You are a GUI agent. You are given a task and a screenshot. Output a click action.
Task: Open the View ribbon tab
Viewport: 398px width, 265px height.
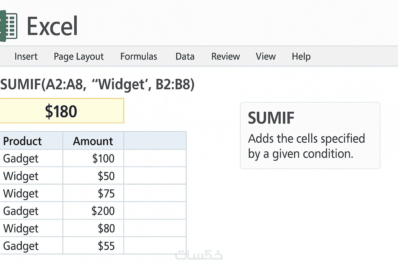[x=266, y=56]
